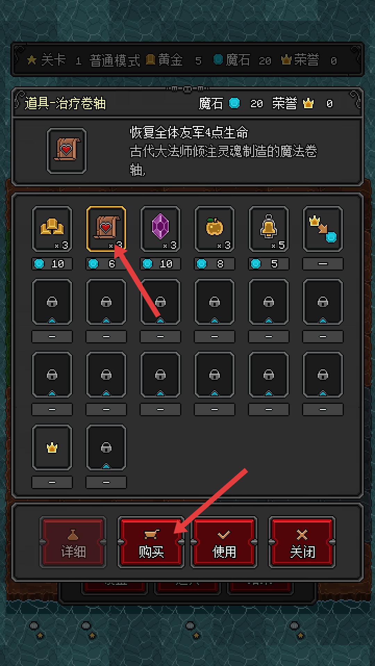Select the healing scroll item slot

point(106,229)
